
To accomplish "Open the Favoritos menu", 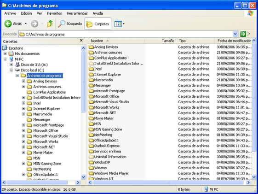I will [x=54, y=13].
